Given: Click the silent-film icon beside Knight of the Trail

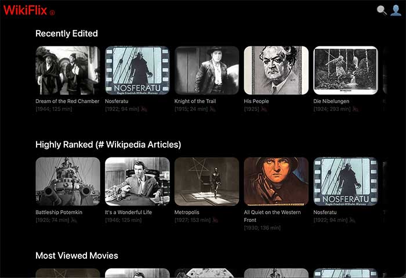Looking at the screenshot, I should (213, 109).
